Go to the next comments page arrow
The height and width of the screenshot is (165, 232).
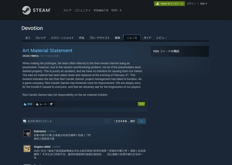(x=141, y=121)
